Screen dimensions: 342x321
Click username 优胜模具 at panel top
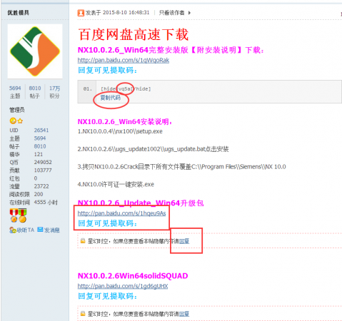coord(19,13)
